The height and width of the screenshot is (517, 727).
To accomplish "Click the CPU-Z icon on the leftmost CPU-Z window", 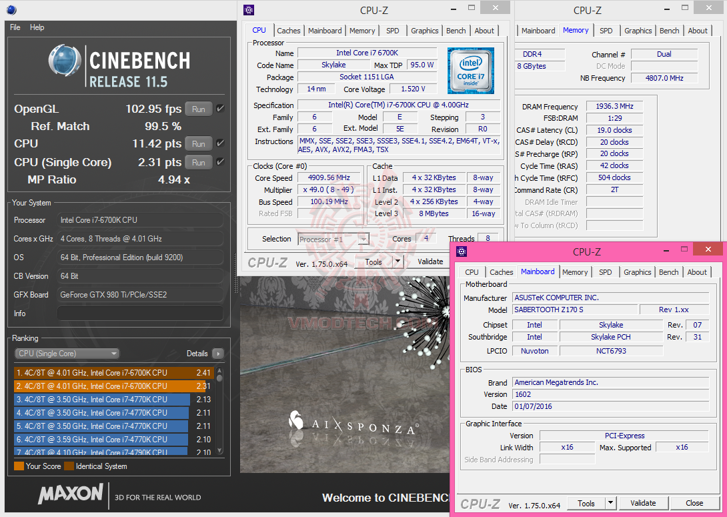I will (249, 10).
